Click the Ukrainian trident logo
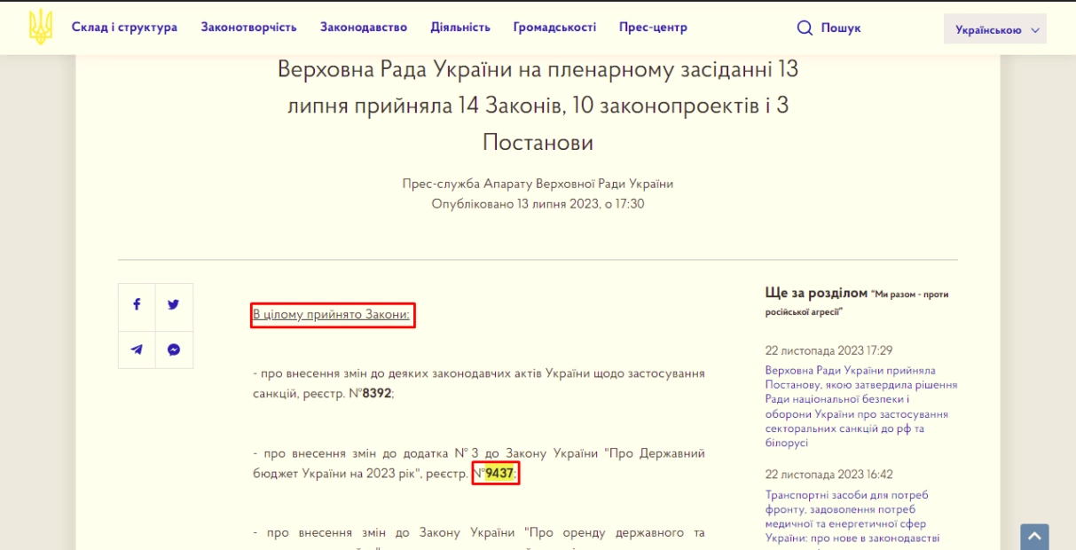Viewport: 1076px width, 550px height. (x=41, y=27)
